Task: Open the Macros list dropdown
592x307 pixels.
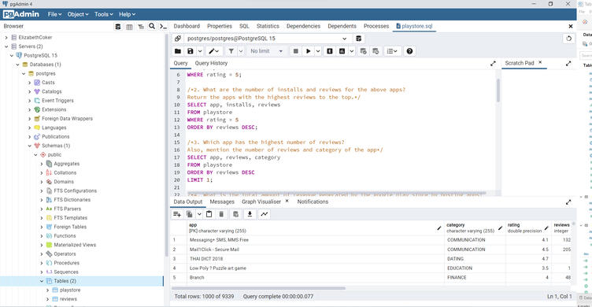Action: 392,51
